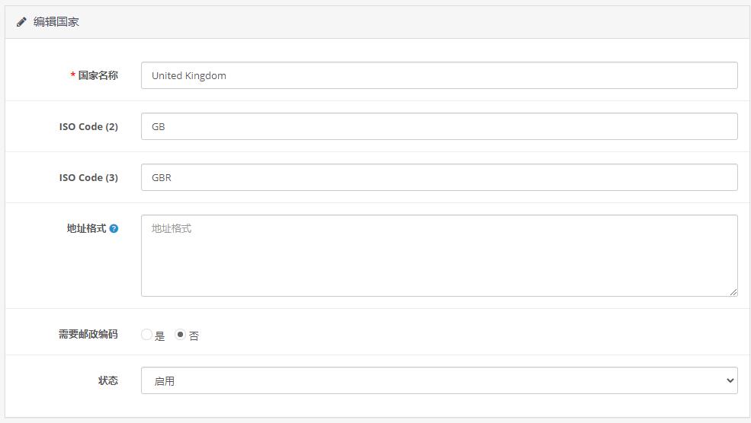
Task: Select the 否 radio button for postcode
Action: (180, 335)
